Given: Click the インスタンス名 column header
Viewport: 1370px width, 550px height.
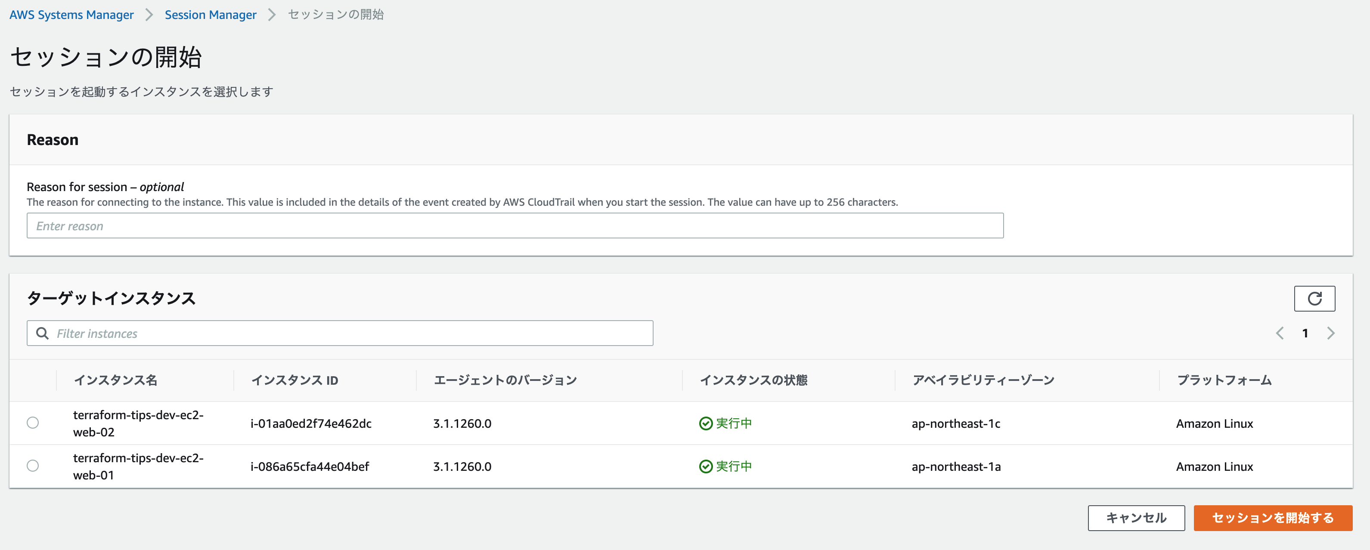Looking at the screenshot, I should pyautogui.click(x=115, y=380).
